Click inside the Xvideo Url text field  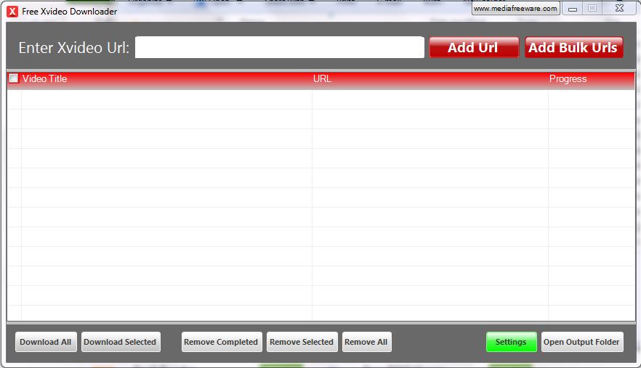[x=279, y=47]
